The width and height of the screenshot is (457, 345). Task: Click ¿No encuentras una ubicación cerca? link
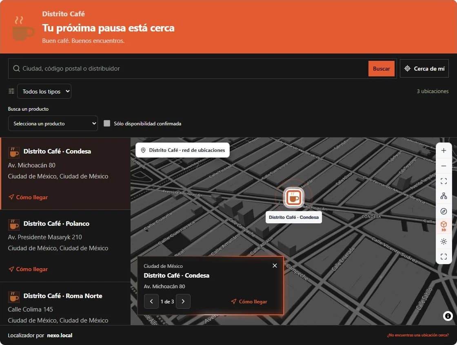[x=418, y=335]
